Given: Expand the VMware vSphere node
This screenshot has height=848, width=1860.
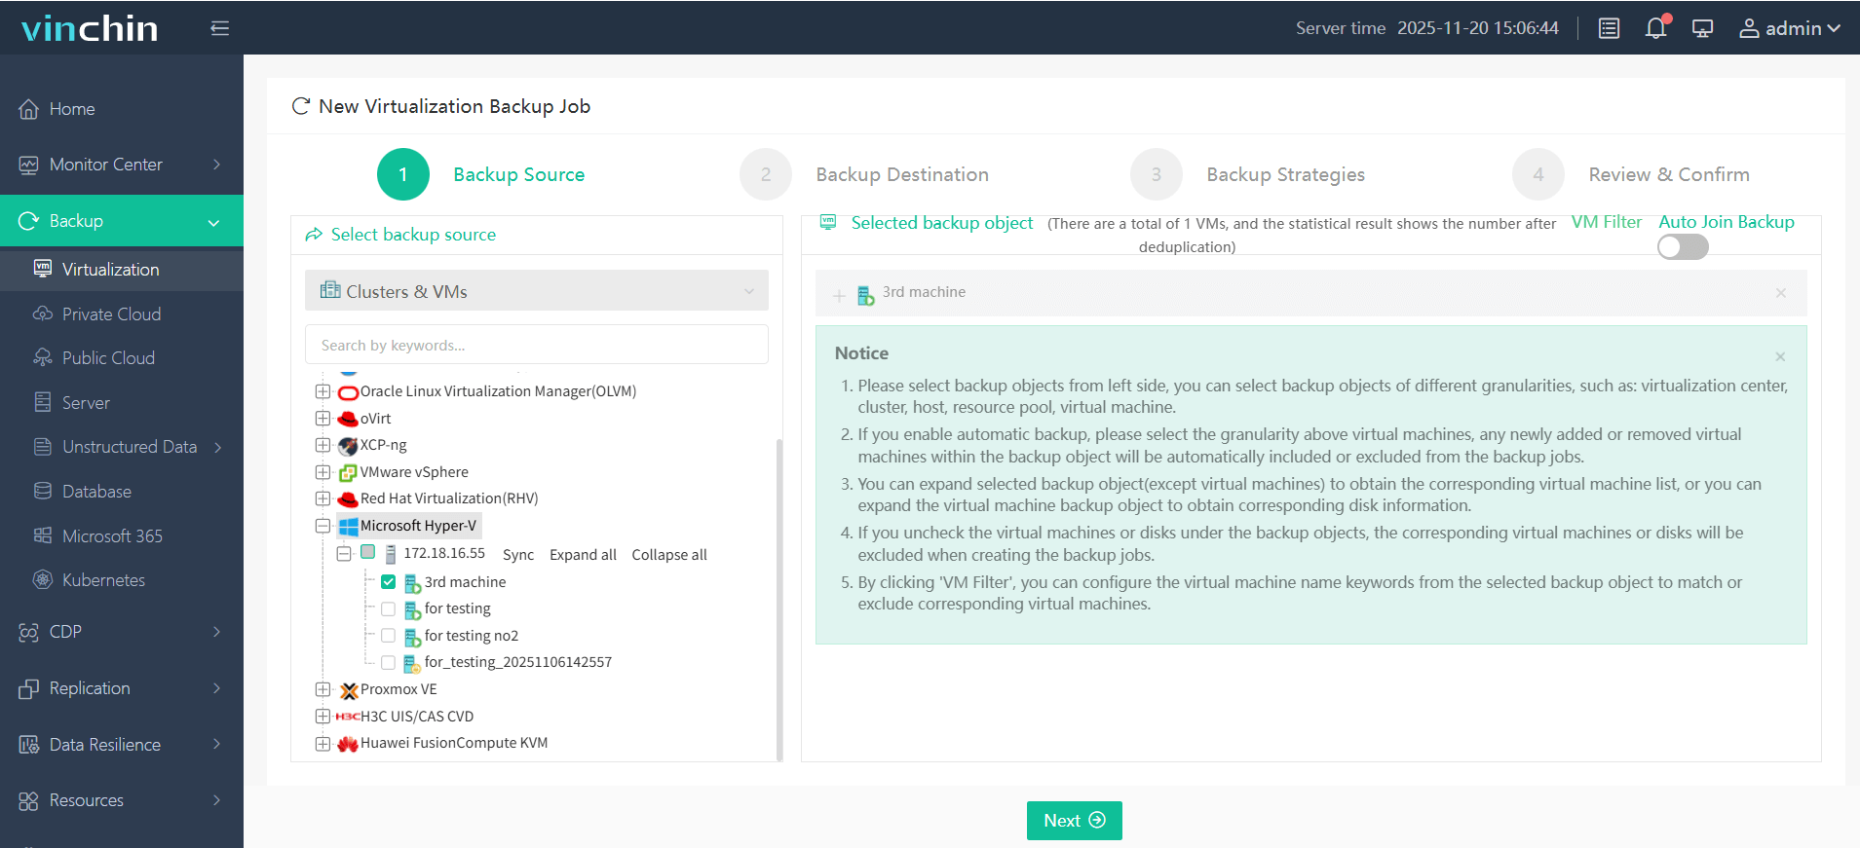Looking at the screenshot, I should coord(323,472).
